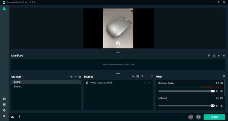Add a source folder

[x=138, y=76]
